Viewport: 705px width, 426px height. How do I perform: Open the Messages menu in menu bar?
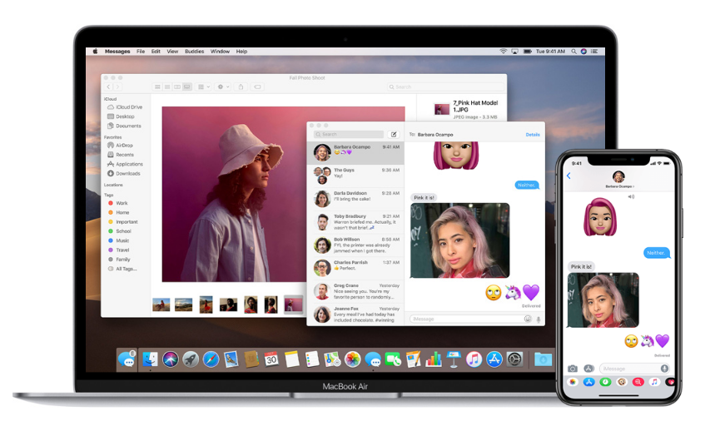(117, 52)
